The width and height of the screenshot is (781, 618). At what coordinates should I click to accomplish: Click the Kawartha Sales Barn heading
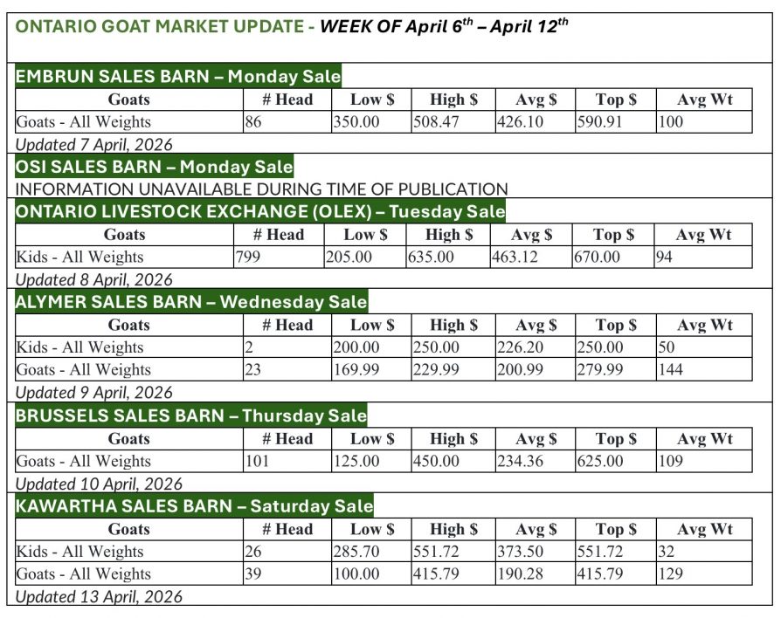194,506
